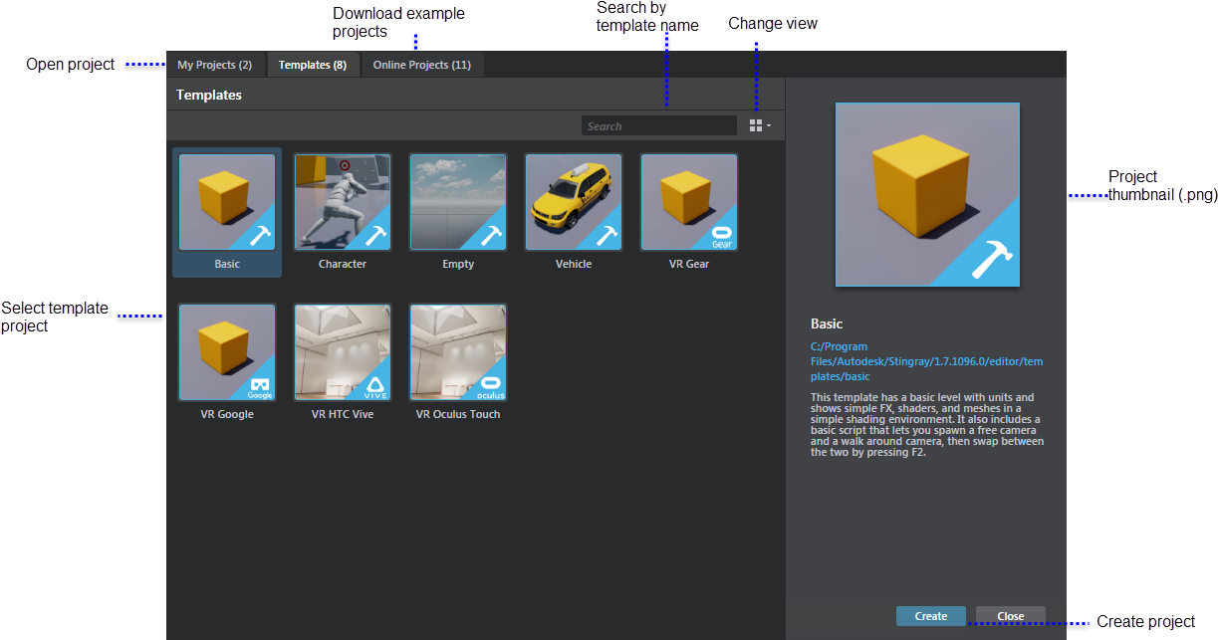
Task: Focus the template Search field
Action: [x=659, y=126]
